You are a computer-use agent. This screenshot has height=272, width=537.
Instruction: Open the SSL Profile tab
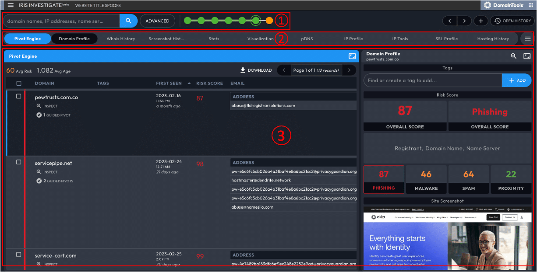click(446, 38)
